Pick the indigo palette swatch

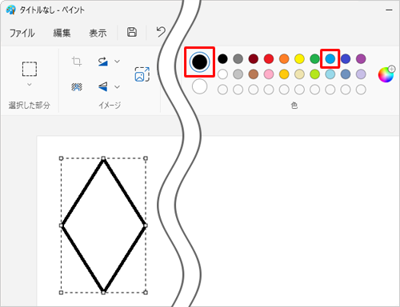[346, 58]
